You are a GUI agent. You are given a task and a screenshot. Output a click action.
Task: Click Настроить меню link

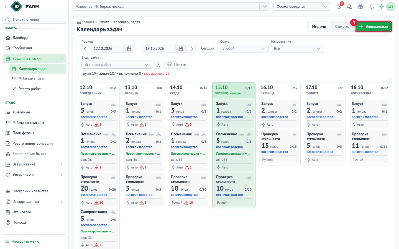point(22,242)
